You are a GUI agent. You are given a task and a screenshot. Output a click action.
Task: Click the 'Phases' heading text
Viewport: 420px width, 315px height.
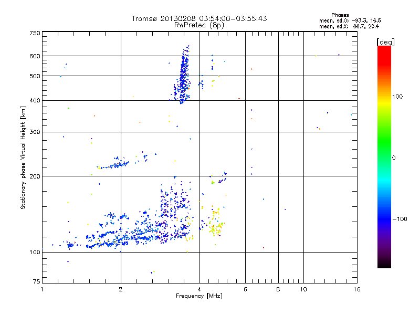click(x=340, y=15)
